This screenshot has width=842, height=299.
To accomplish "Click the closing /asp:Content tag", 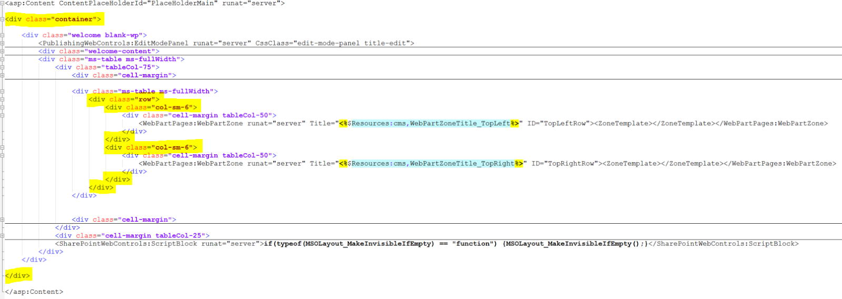I will (34, 292).
